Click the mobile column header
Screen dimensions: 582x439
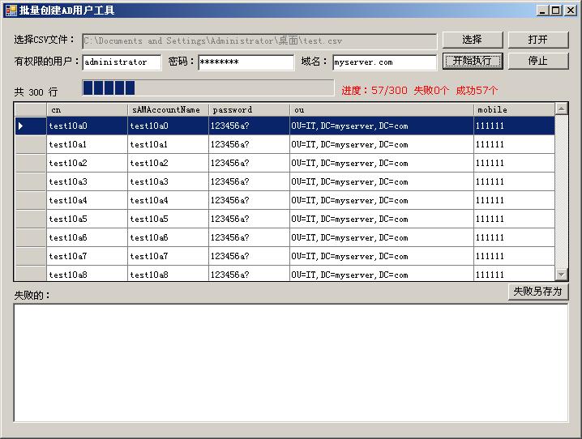click(514, 109)
